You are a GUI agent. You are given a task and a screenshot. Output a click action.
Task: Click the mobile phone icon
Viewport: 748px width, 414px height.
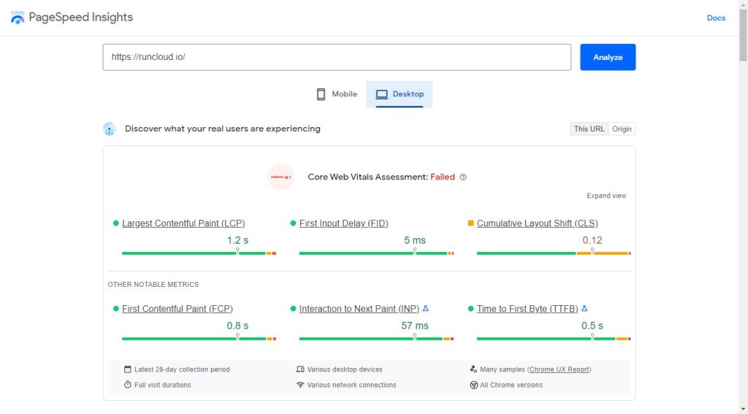coord(321,94)
